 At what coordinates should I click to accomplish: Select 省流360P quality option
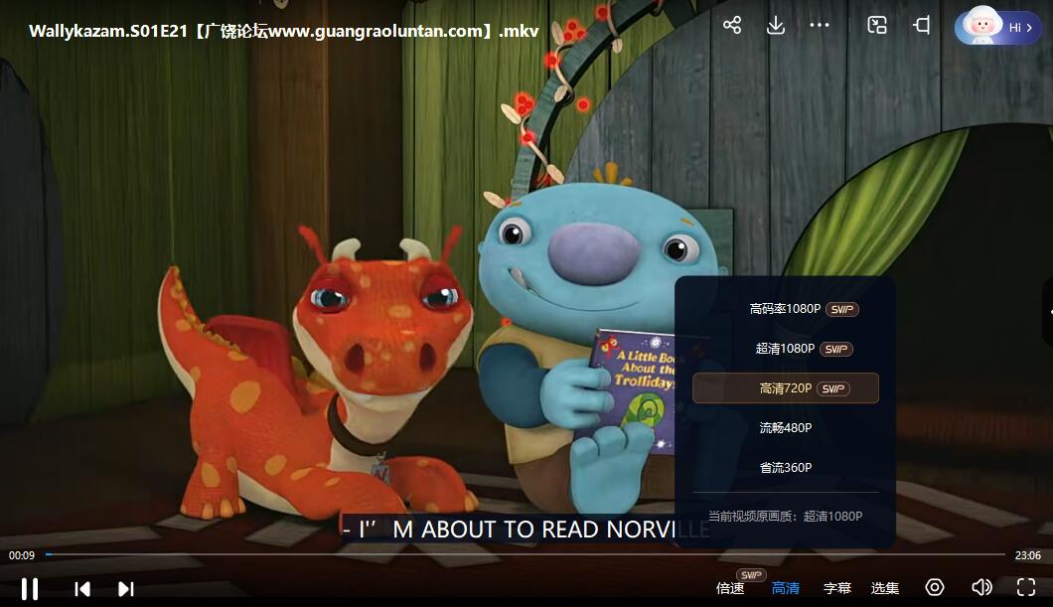(786, 467)
